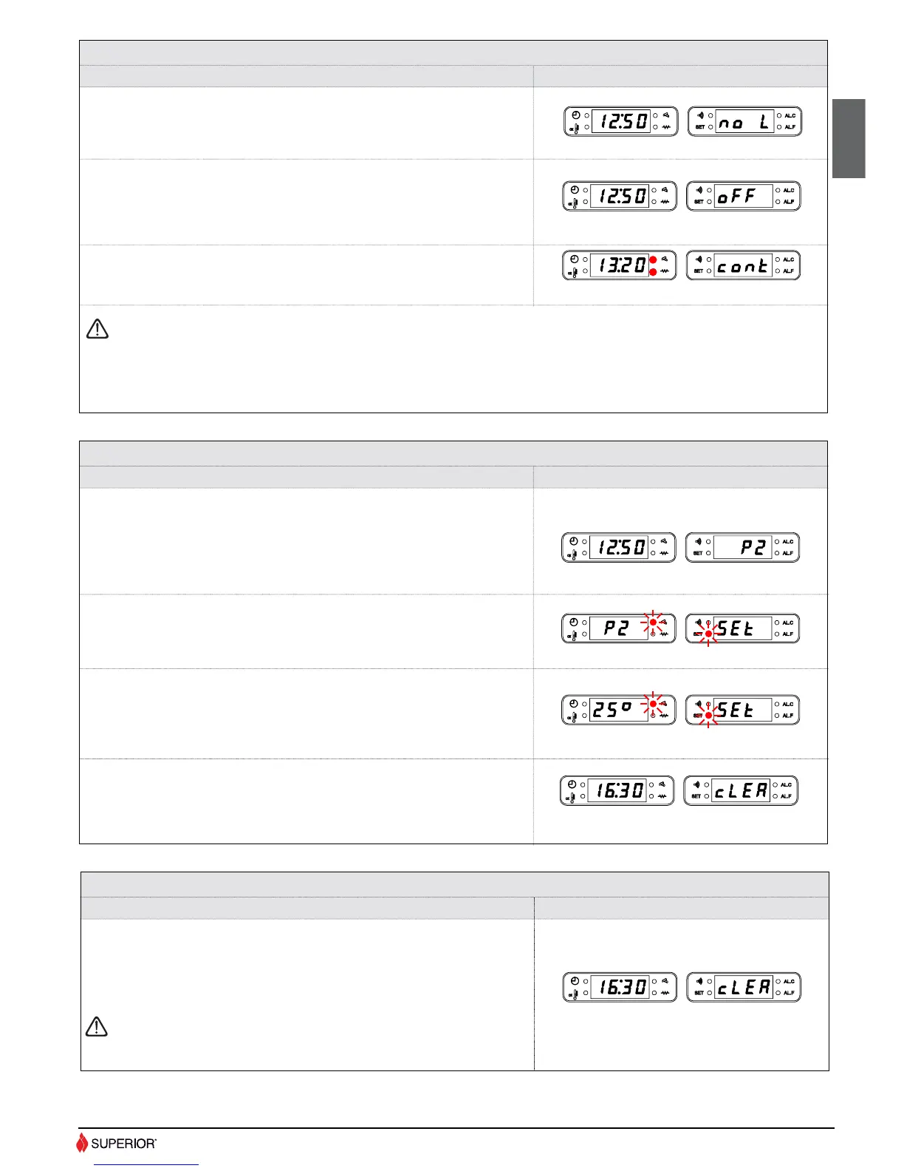Click the display reading cont
Viewport: 904px width, 1171px height.
tap(743, 266)
